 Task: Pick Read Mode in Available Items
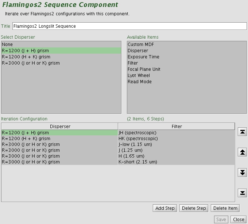pyautogui.click(x=187, y=81)
